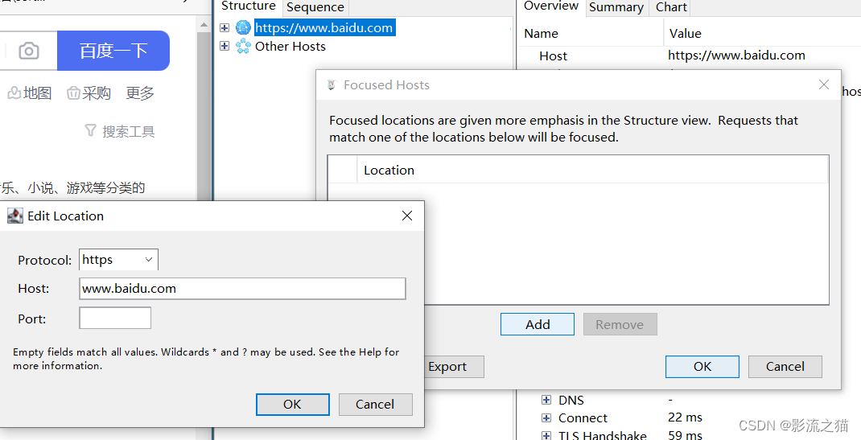Click the 采购 link
Image resolution: width=861 pixels, height=440 pixels.
[x=96, y=93]
